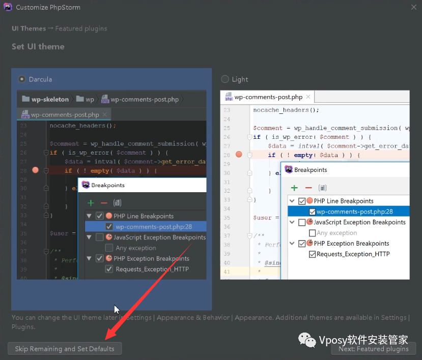The width and height of the screenshot is (422, 360).
Task: Click the line 26 fold marker in Darcula preview
Action: [46, 153]
